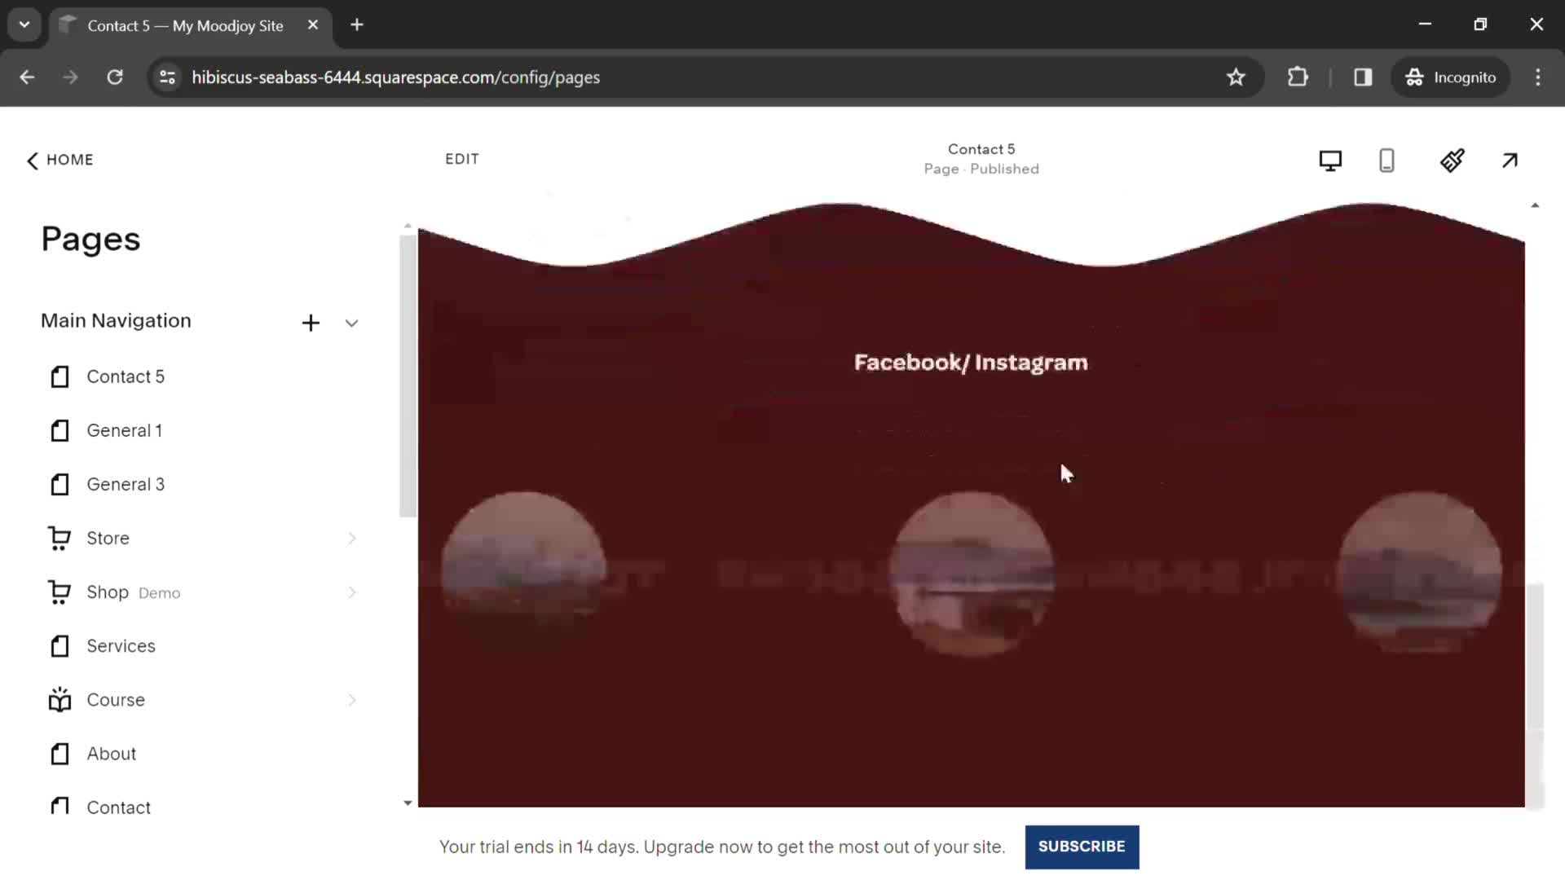
Task: Click the pen/edit style icon
Action: click(x=1451, y=159)
